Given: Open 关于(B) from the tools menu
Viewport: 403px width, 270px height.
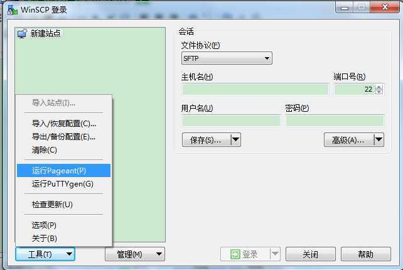Looking at the screenshot, I should click(x=64, y=239).
